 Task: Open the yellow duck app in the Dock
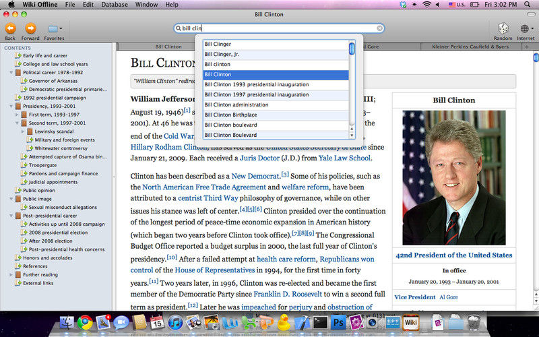point(284,323)
